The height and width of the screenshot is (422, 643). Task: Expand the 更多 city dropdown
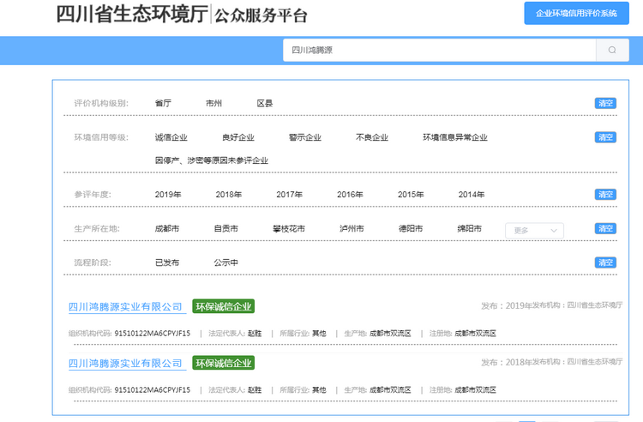[x=535, y=230]
